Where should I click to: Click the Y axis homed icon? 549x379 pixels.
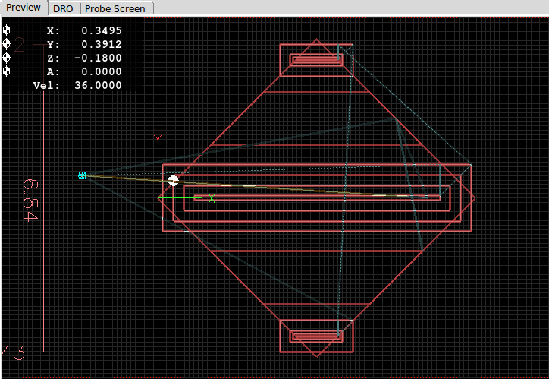click(7, 44)
